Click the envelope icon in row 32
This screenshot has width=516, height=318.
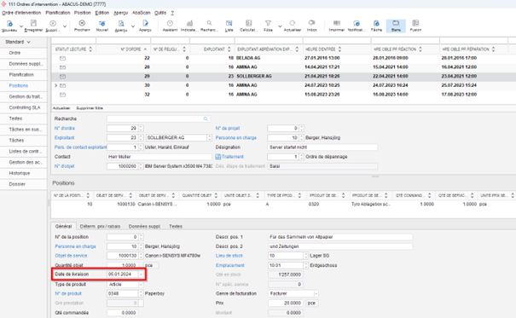coord(62,95)
